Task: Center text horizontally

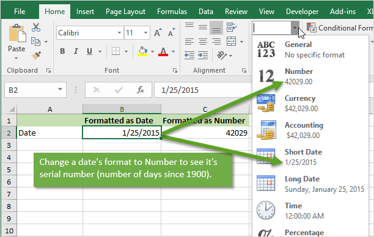Action: (203, 42)
